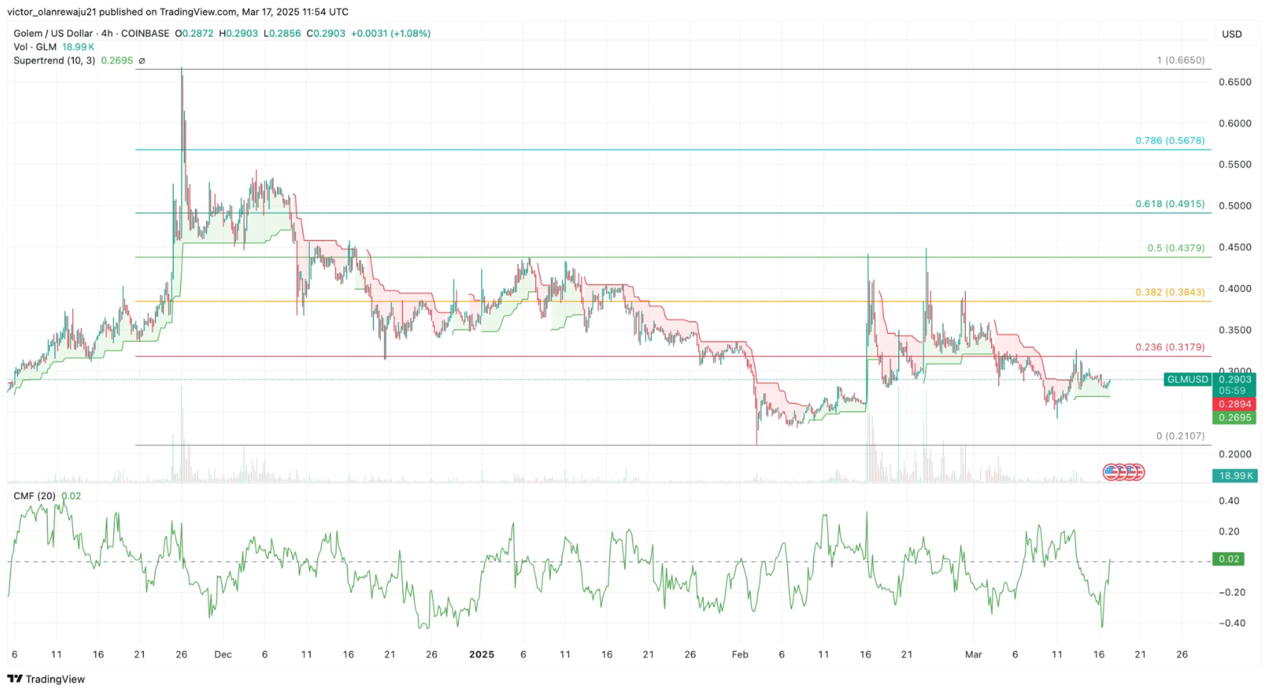The height and width of the screenshot is (692, 1269).
Task: Click the green 0.02 CMF value badge
Action: [x=1227, y=558]
